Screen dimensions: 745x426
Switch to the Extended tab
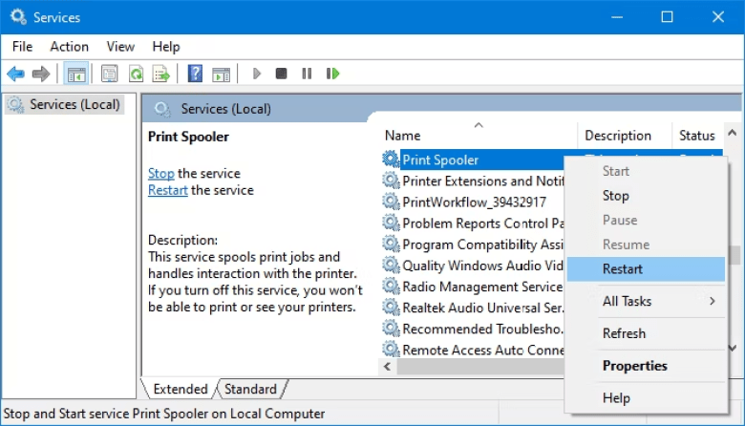click(181, 389)
